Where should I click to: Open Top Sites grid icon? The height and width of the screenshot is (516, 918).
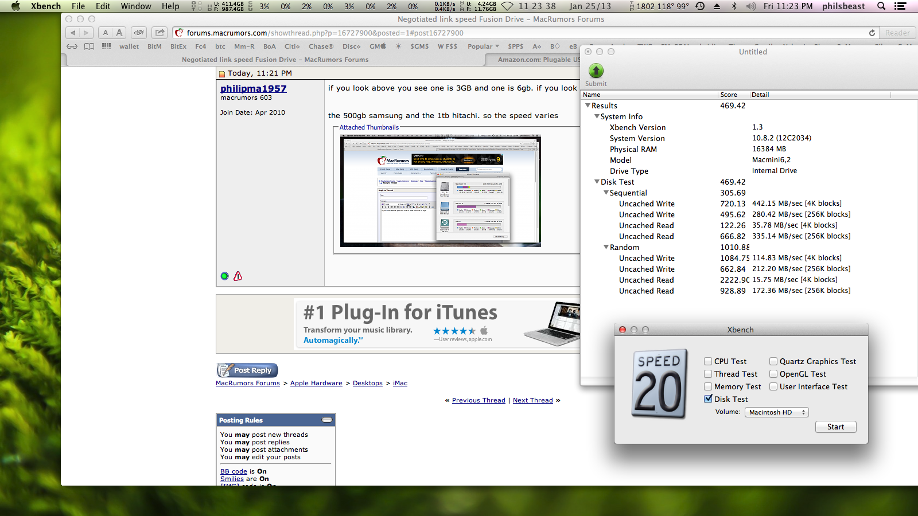[107, 46]
